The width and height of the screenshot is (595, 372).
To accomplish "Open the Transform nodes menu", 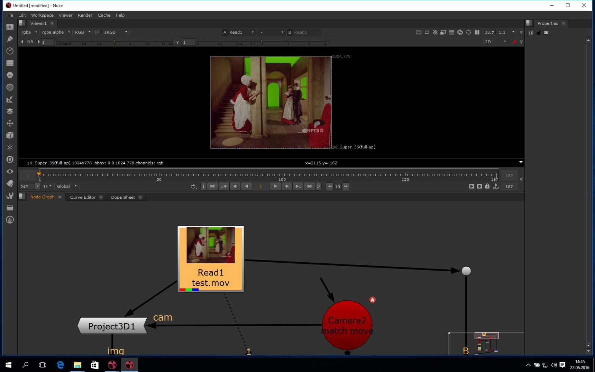I will [10, 123].
